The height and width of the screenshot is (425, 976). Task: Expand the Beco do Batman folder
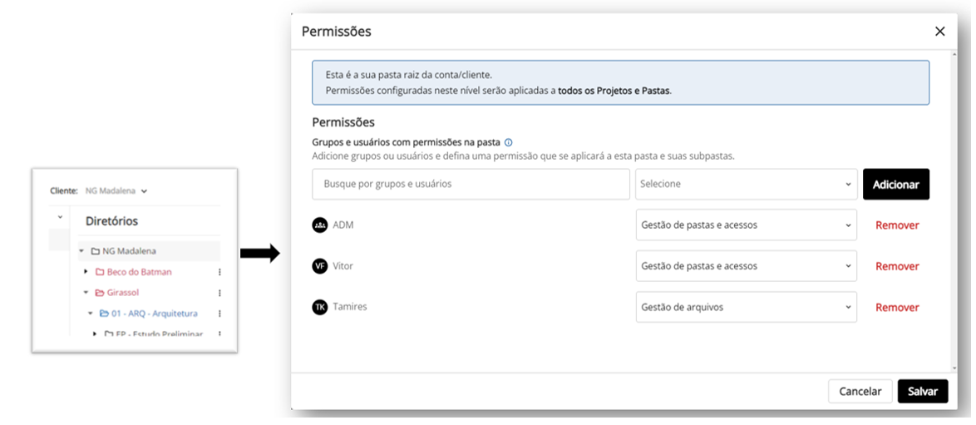[86, 272]
